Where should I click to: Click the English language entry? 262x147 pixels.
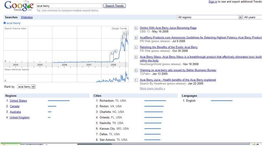tap(191, 101)
